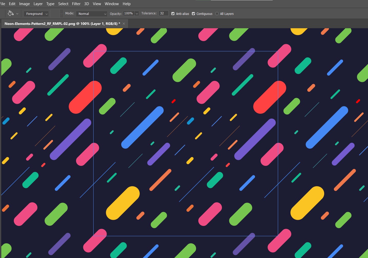
Task: Open the Filter menu
Action: coord(76,4)
